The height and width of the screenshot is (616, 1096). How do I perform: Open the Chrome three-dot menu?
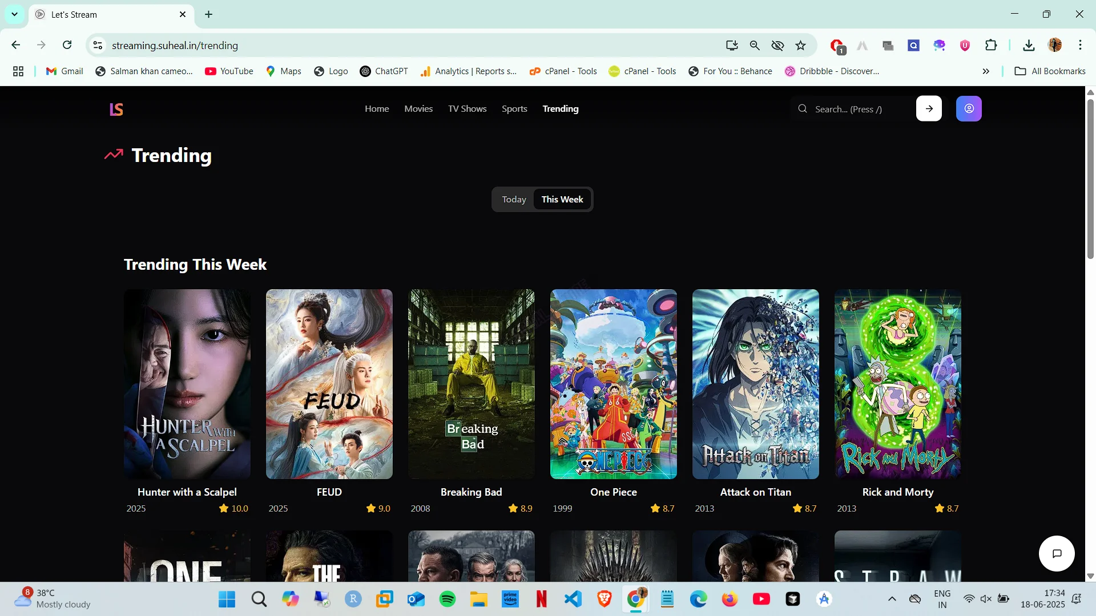click(1080, 45)
